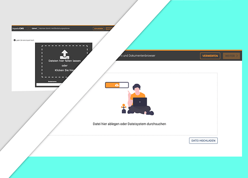Go back using the header chevron button
The height and width of the screenshot is (178, 248).
click(x=29, y=28)
